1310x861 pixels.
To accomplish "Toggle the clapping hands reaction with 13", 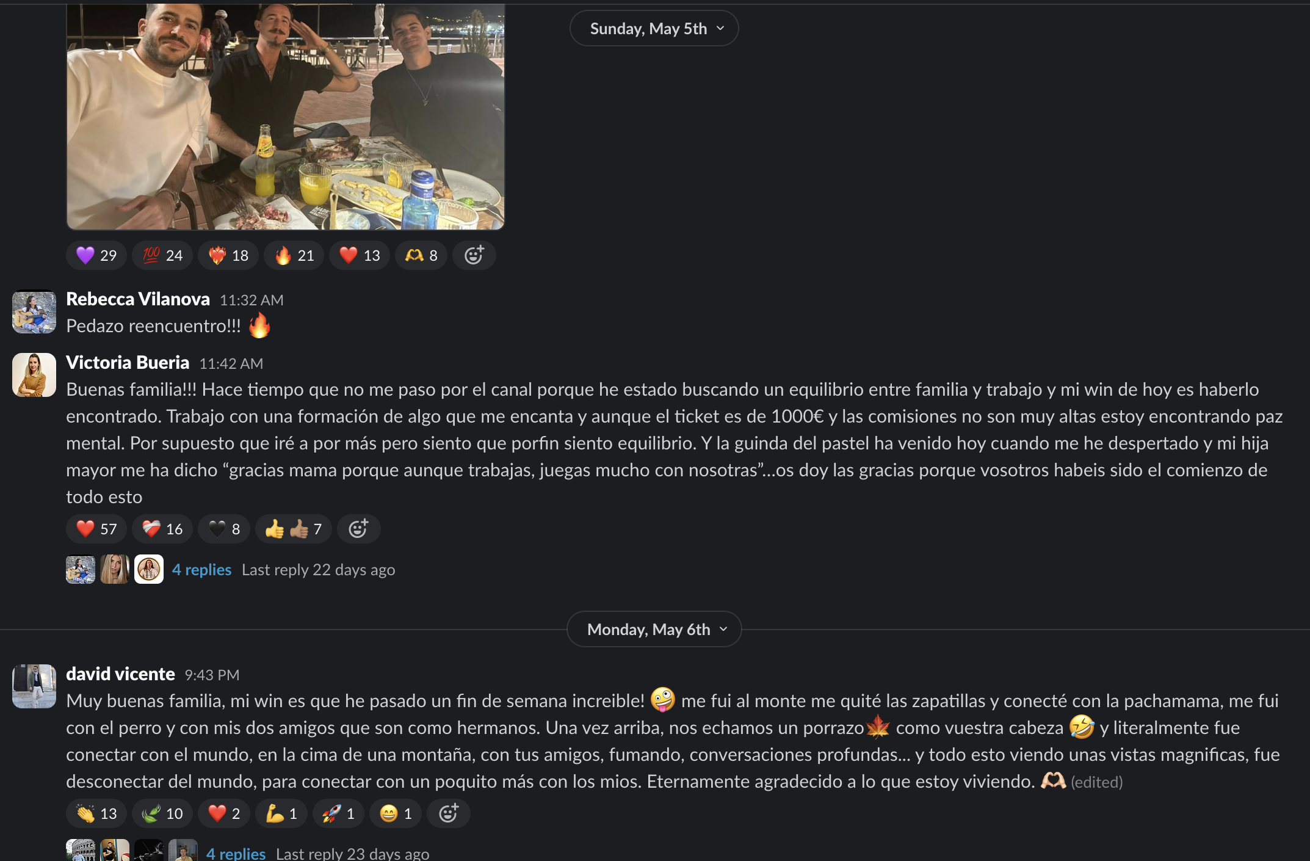I will pos(96,813).
